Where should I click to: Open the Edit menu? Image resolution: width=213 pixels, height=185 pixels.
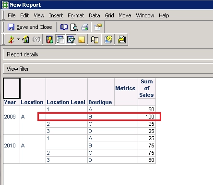[x=24, y=15]
